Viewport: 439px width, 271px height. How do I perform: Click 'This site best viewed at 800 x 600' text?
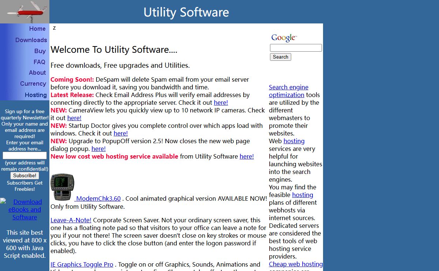(25, 240)
